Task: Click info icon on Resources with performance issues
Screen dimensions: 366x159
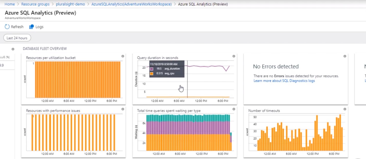Action: click(123, 109)
